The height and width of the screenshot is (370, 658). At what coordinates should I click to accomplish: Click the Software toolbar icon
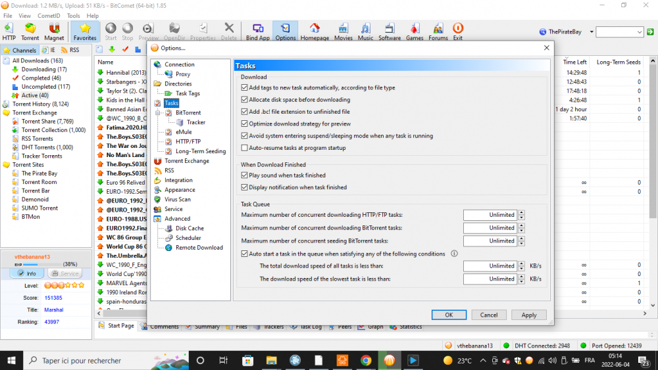tap(390, 32)
